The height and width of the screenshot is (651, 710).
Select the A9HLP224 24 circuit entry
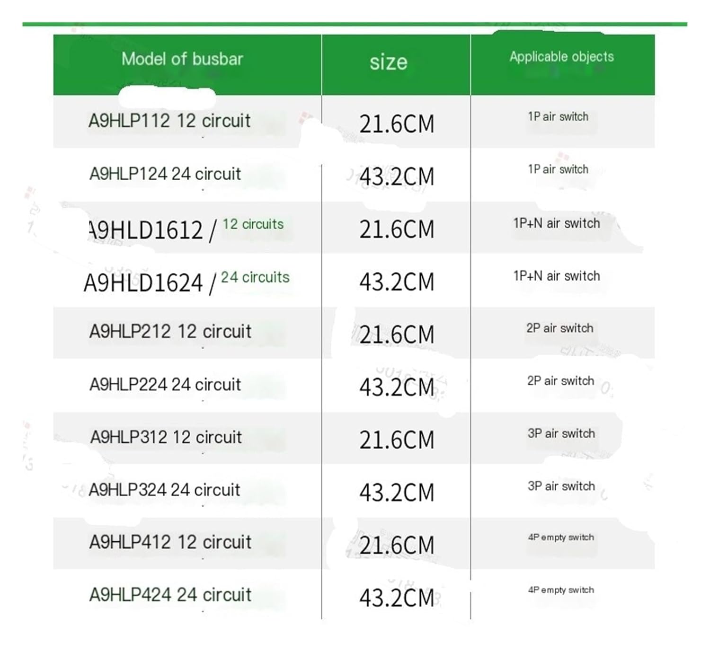(x=165, y=384)
